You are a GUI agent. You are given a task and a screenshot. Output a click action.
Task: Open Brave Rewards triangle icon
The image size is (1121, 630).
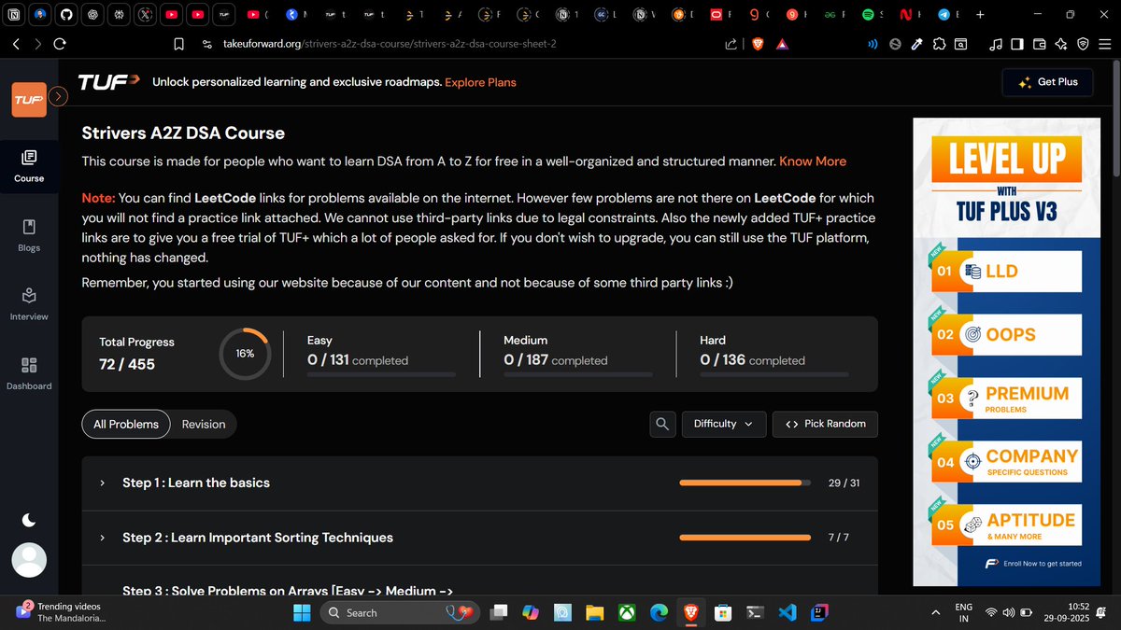[781, 44]
